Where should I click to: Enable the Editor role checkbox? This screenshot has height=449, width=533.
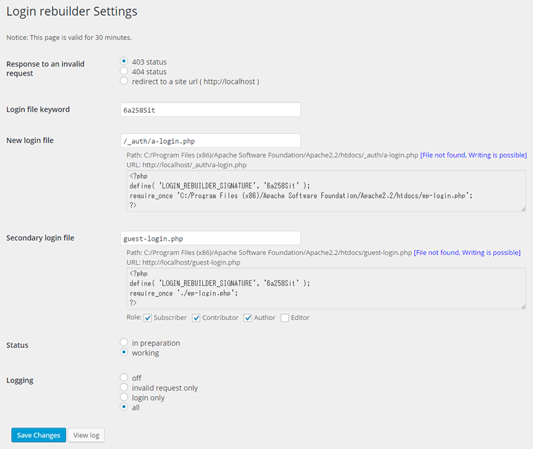(x=285, y=318)
